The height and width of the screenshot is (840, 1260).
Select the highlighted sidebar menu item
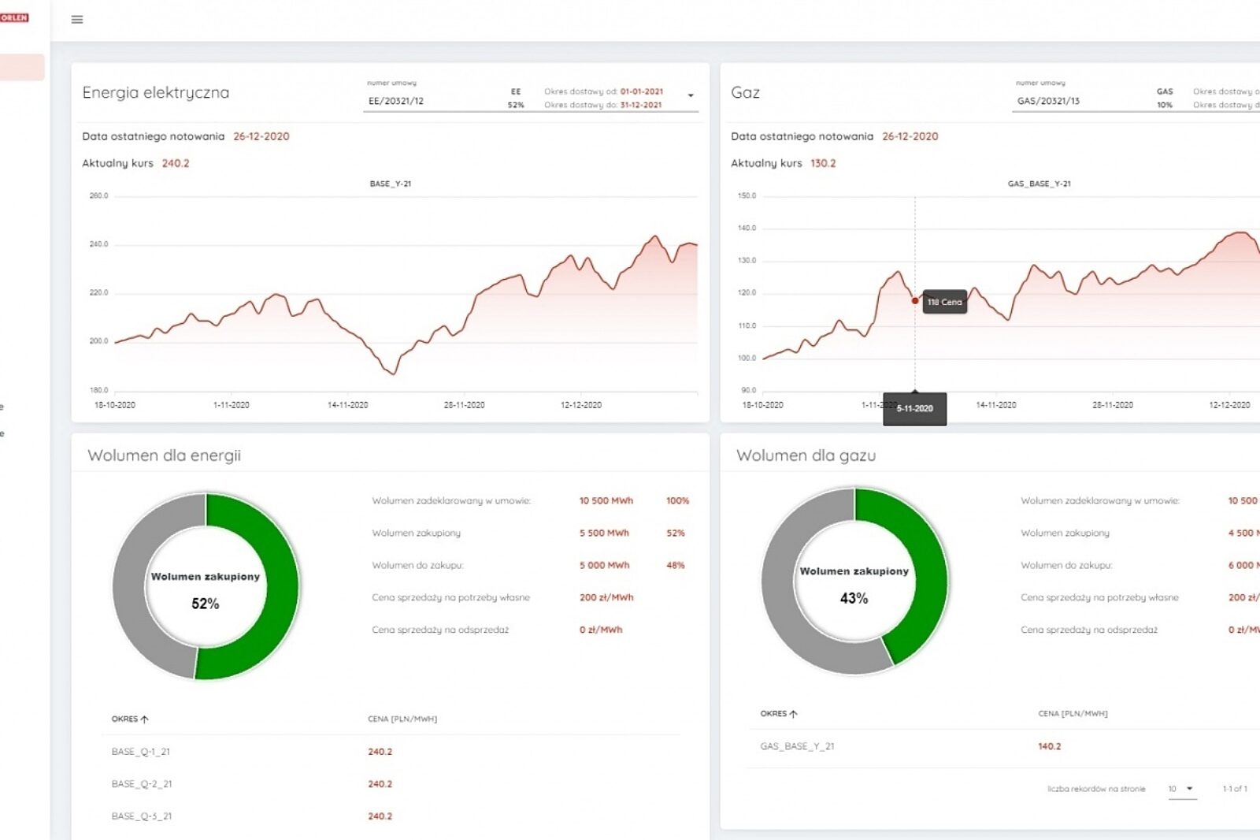tap(21, 67)
